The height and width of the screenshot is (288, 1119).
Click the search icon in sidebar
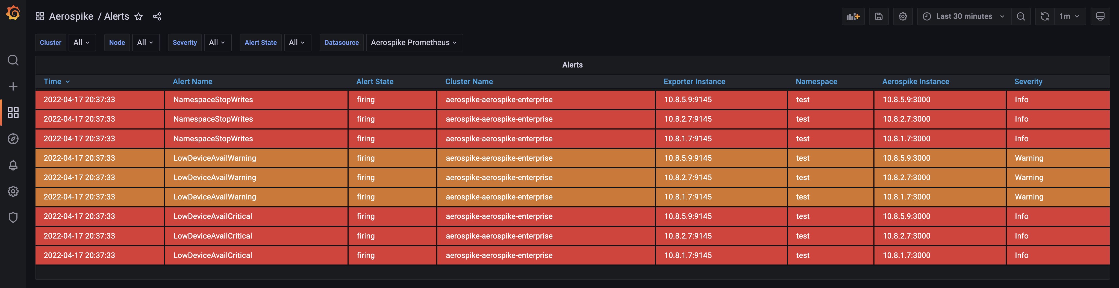(13, 60)
